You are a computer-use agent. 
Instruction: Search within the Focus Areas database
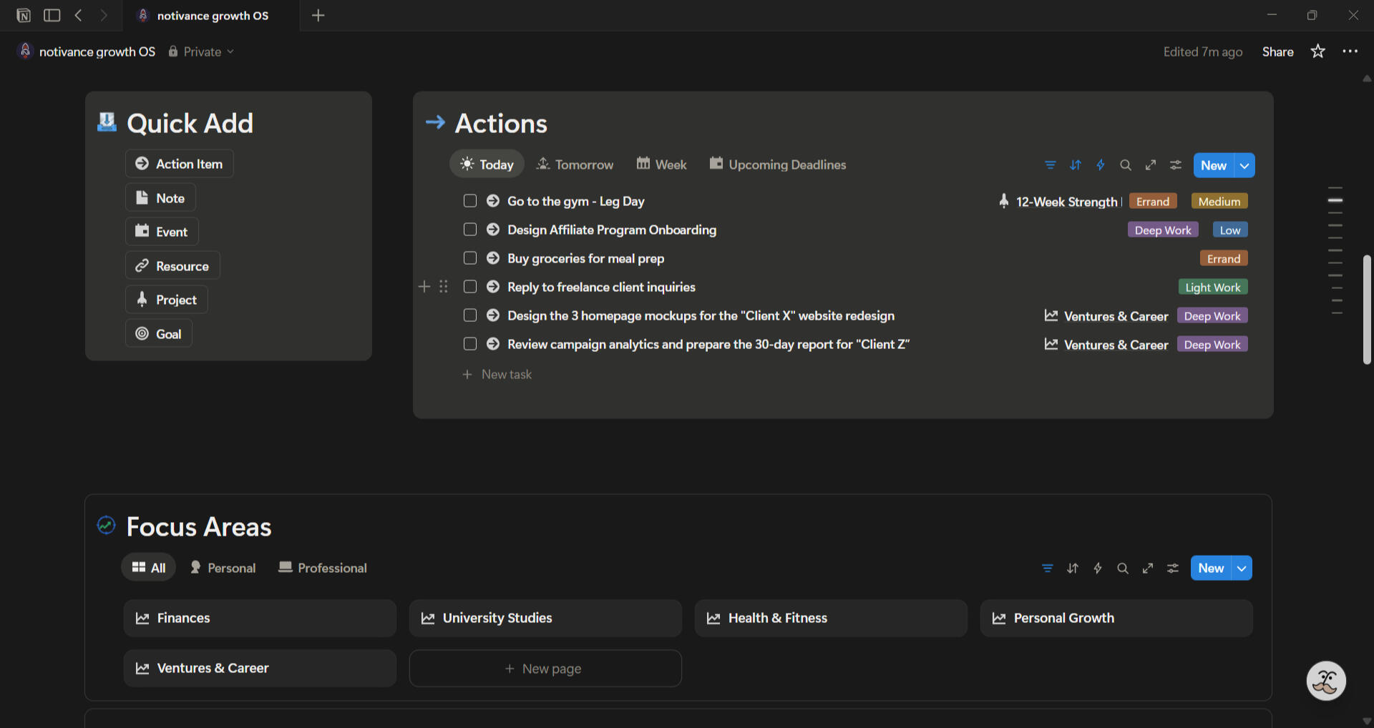(x=1123, y=568)
